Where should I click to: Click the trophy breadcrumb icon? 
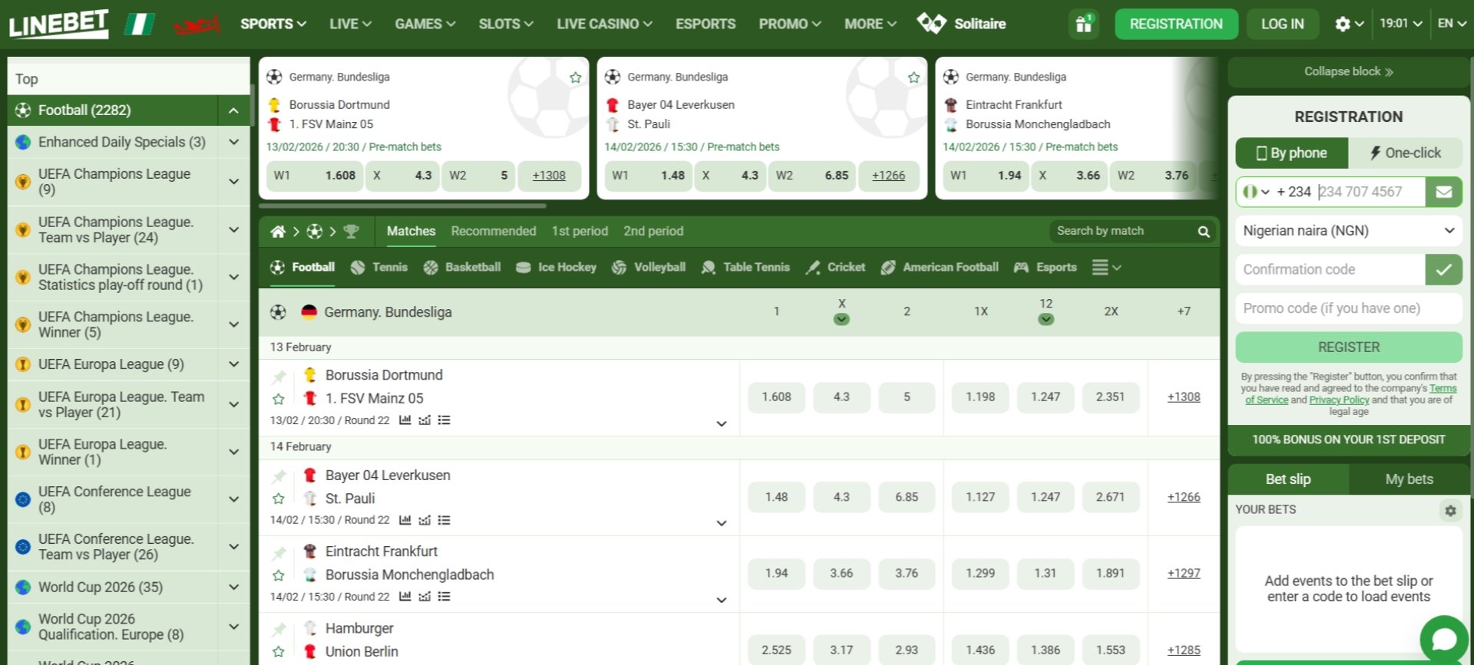351,231
